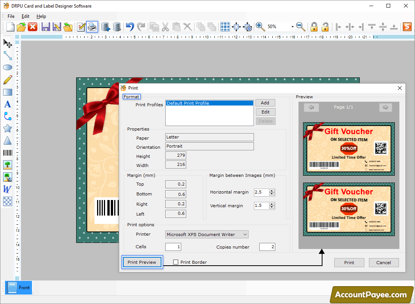Open the Edit menu
415x304 pixels.
(26, 16)
